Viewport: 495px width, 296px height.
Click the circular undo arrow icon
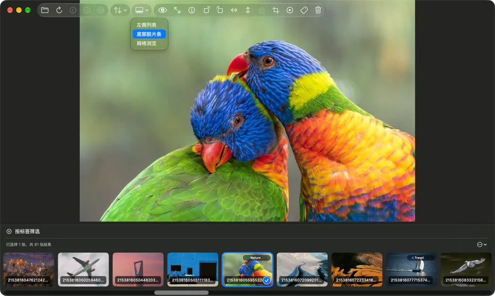pos(101,10)
